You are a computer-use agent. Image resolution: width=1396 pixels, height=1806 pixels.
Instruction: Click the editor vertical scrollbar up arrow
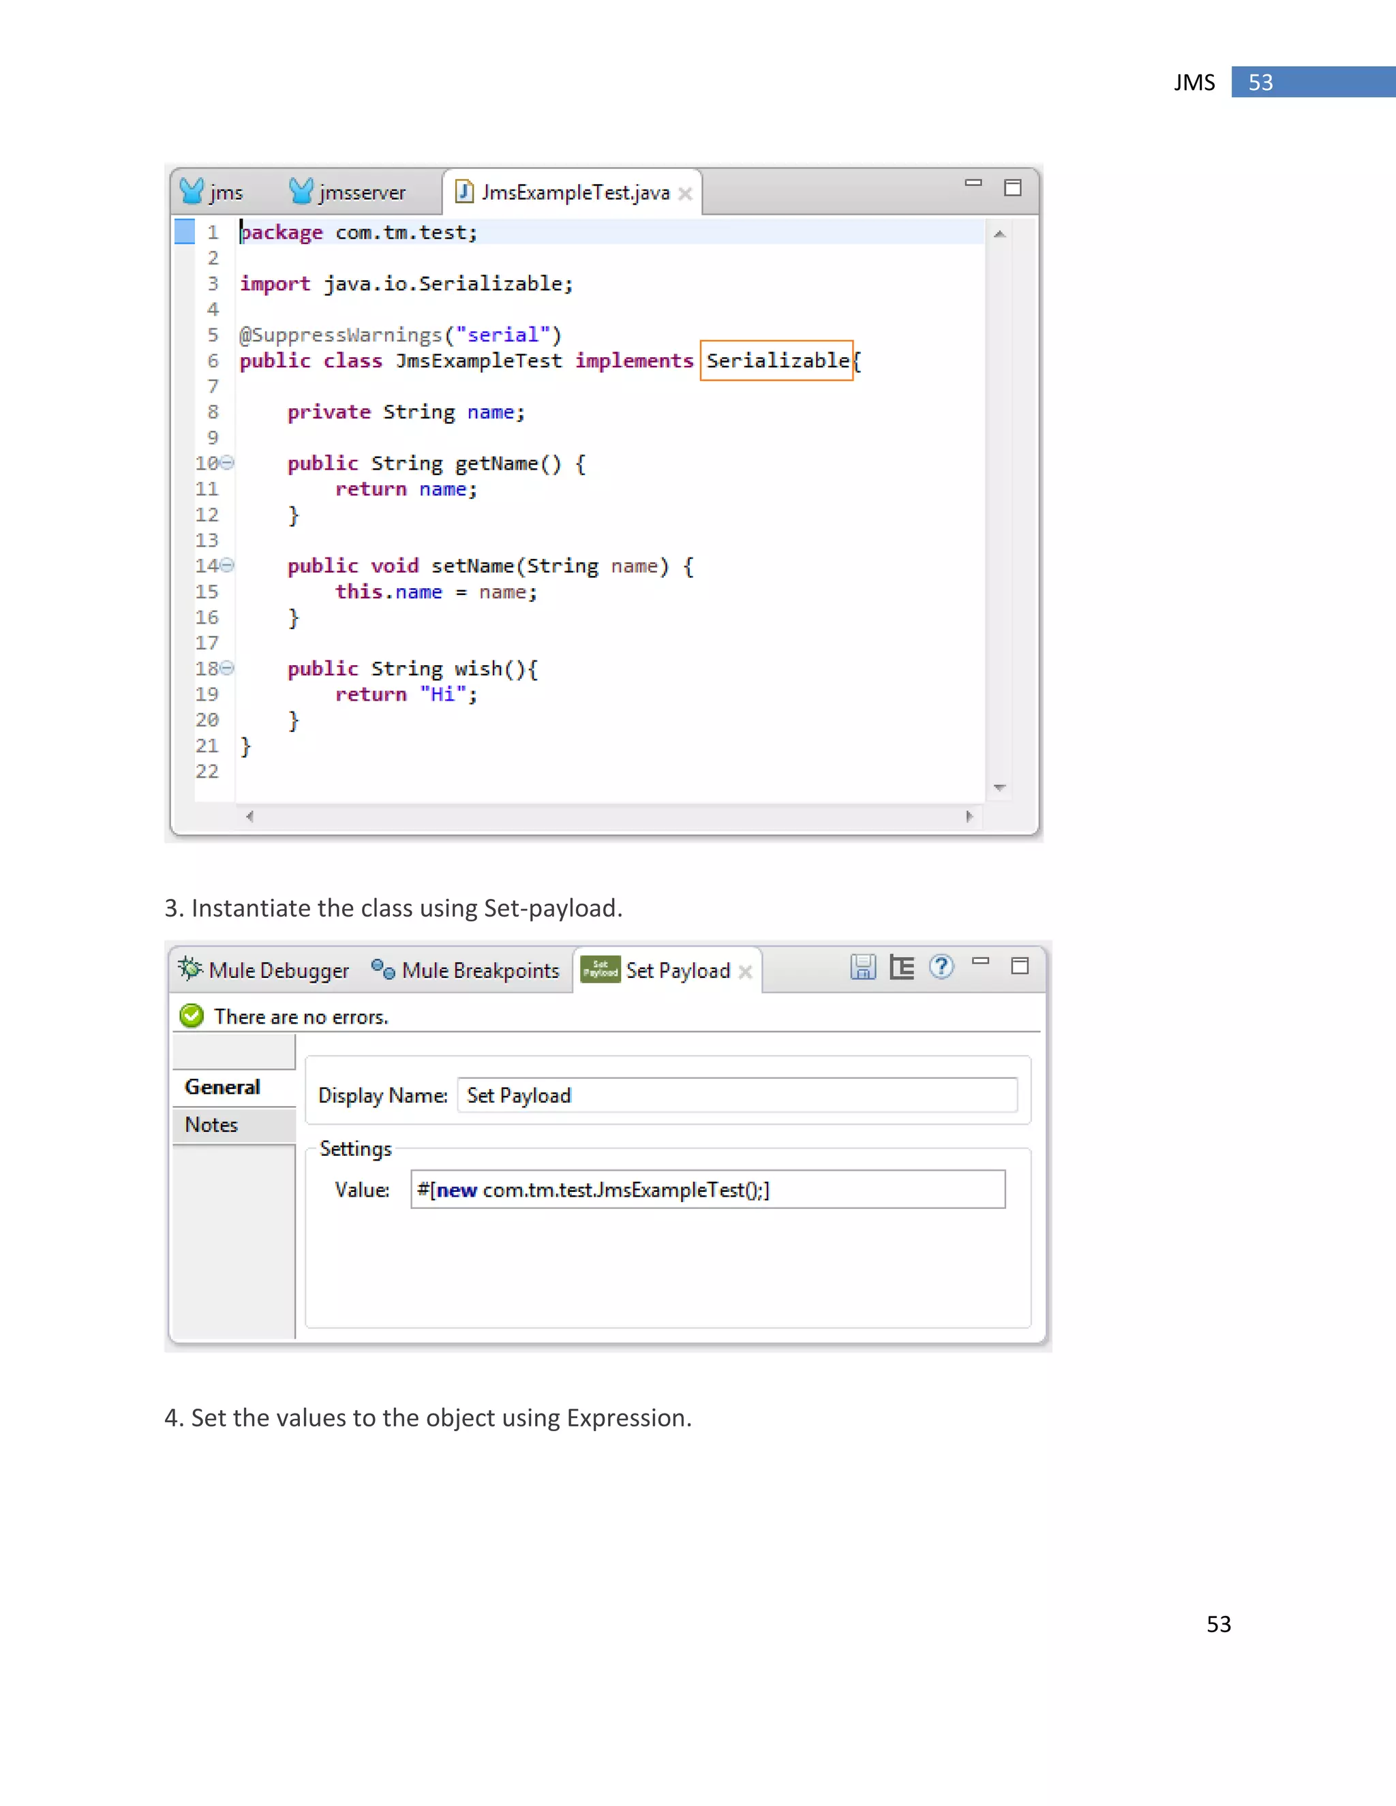coord(999,234)
